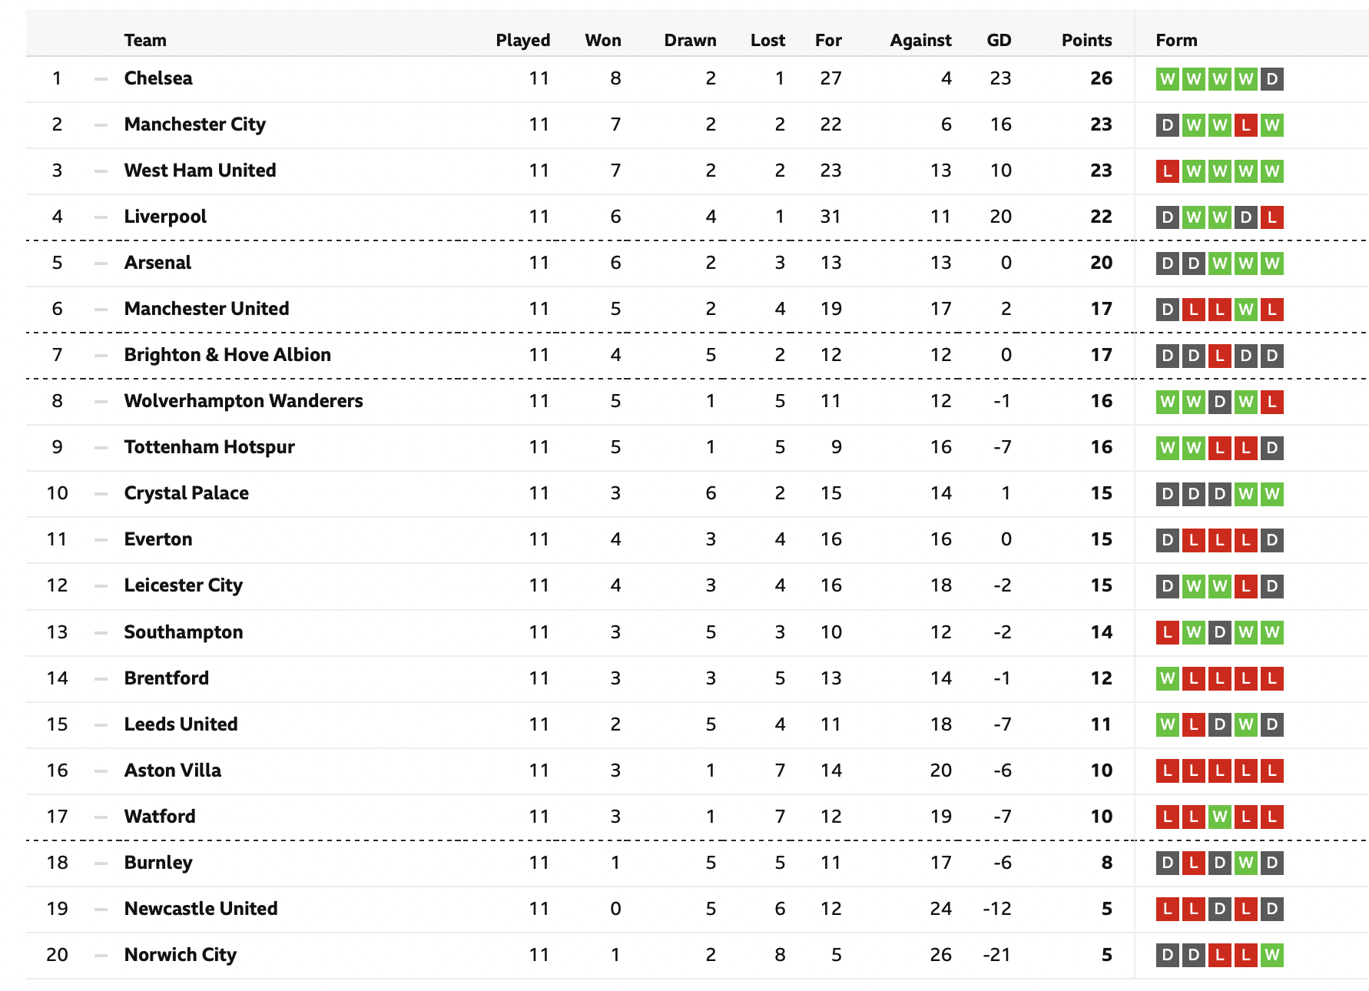Open the Tottenham Hotspur team link
Screen dimensions: 1369x991
209,447
